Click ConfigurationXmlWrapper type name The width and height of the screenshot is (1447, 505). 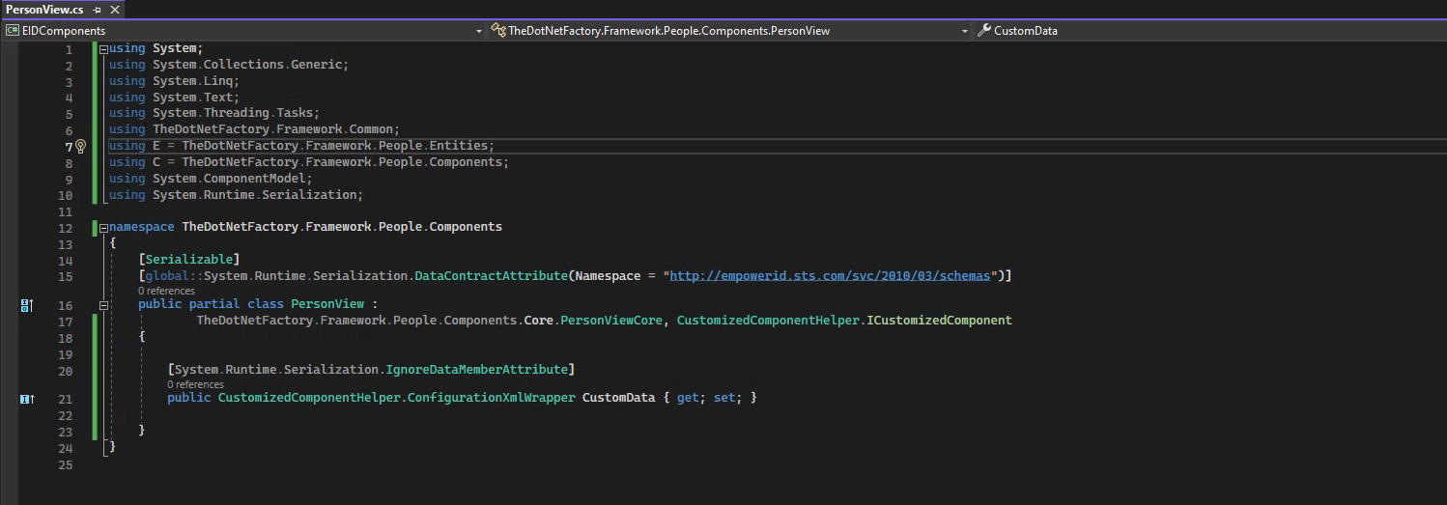point(491,398)
